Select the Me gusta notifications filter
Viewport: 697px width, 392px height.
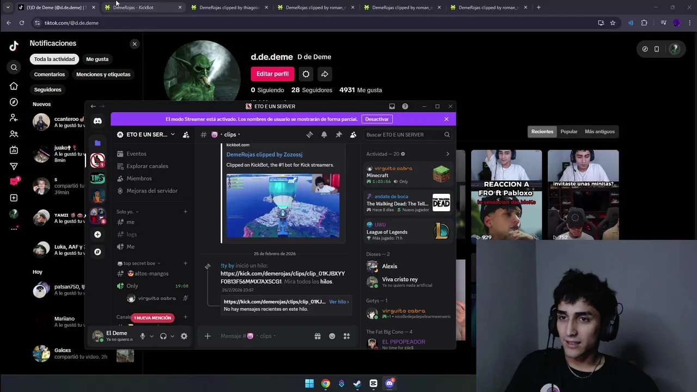click(x=97, y=59)
